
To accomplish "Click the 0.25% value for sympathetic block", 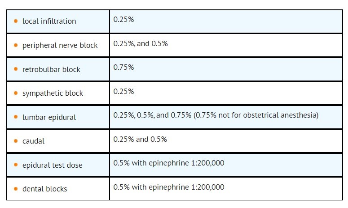I will 123,91.
